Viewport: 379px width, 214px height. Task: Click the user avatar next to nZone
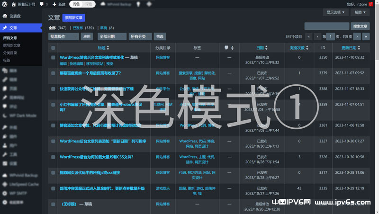(371, 4)
